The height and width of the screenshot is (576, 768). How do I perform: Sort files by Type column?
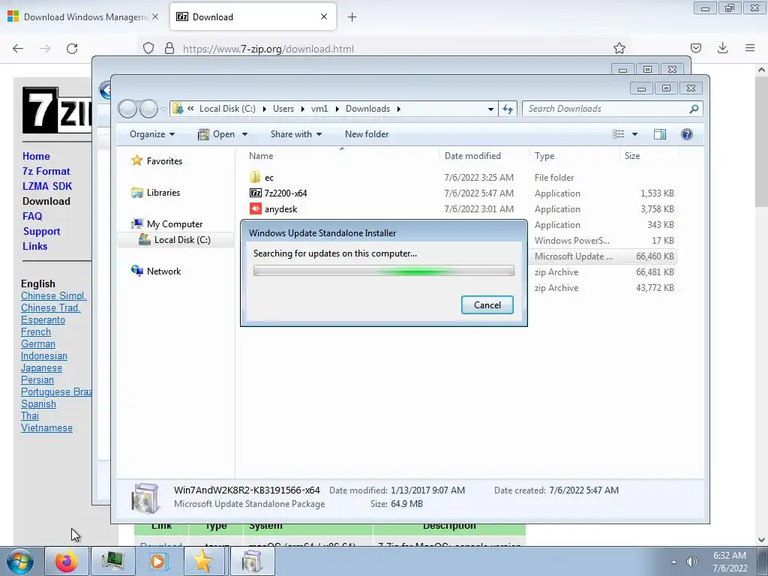574,156
